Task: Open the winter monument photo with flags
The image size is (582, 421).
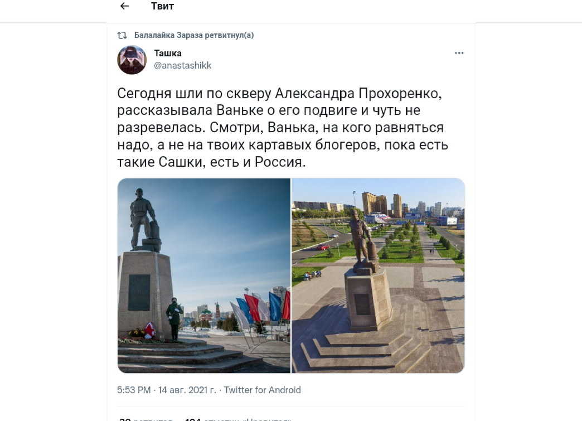Action: coord(204,275)
